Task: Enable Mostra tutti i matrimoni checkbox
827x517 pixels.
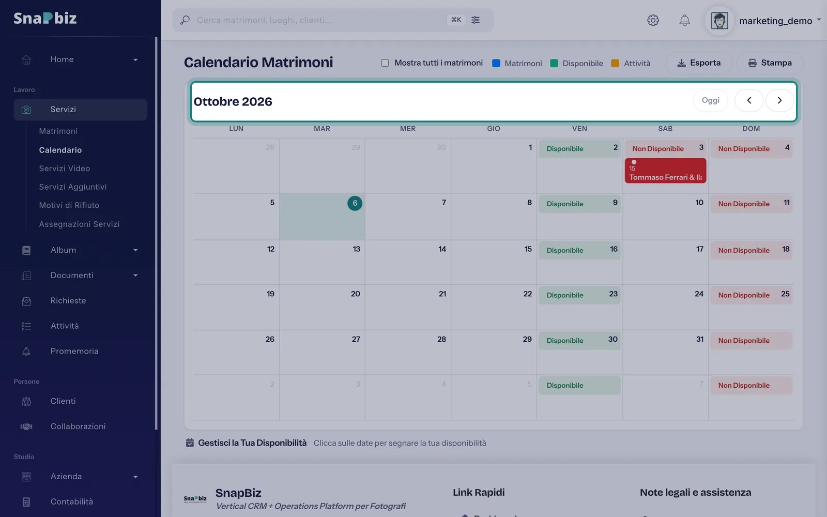Action: [x=385, y=63]
